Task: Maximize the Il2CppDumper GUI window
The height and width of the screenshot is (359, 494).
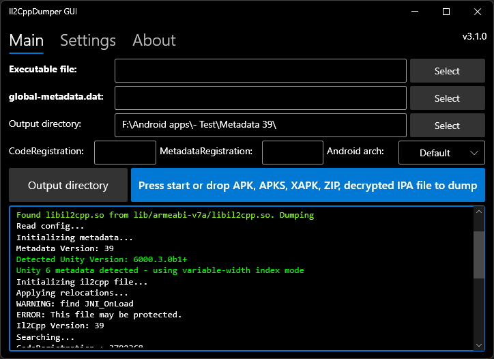Action: click(x=446, y=12)
